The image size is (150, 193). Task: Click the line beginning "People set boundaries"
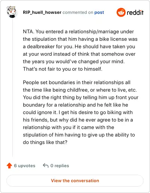point(76,82)
